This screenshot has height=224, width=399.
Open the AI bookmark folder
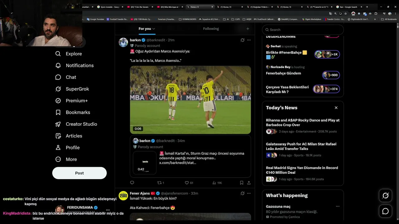tap(226, 19)
